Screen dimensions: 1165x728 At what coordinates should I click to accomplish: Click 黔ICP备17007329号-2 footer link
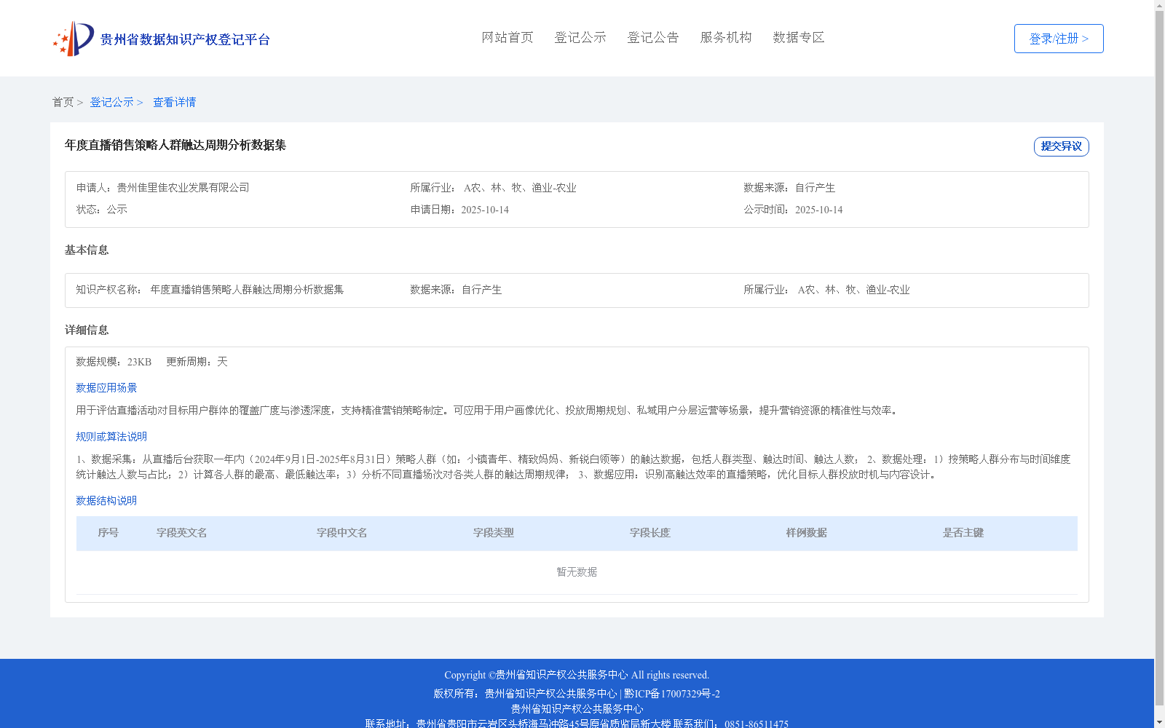[672, 694]
